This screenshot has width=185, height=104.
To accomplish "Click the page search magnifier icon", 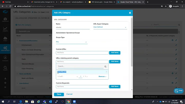I will point(179,25).
